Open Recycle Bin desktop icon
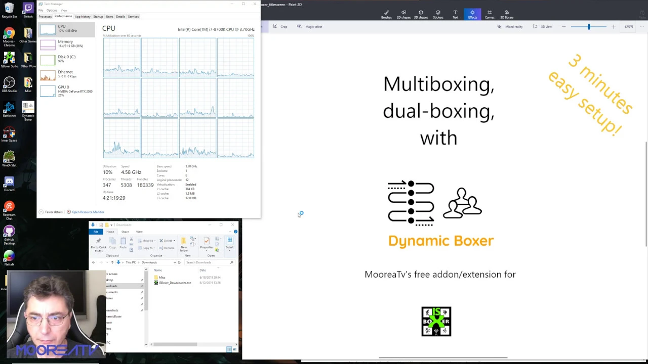 tap(9, 10)
